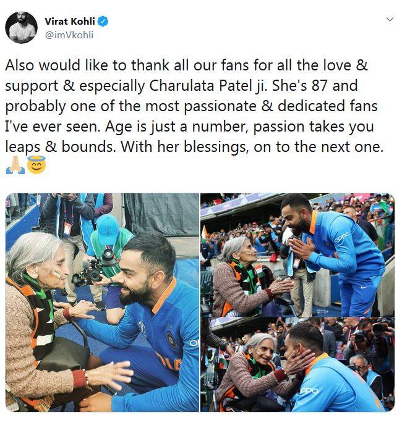Click the phrase "leaps & bounds."
The width and height of the screenshot is (402, 423).
click(x=61, y=147)
